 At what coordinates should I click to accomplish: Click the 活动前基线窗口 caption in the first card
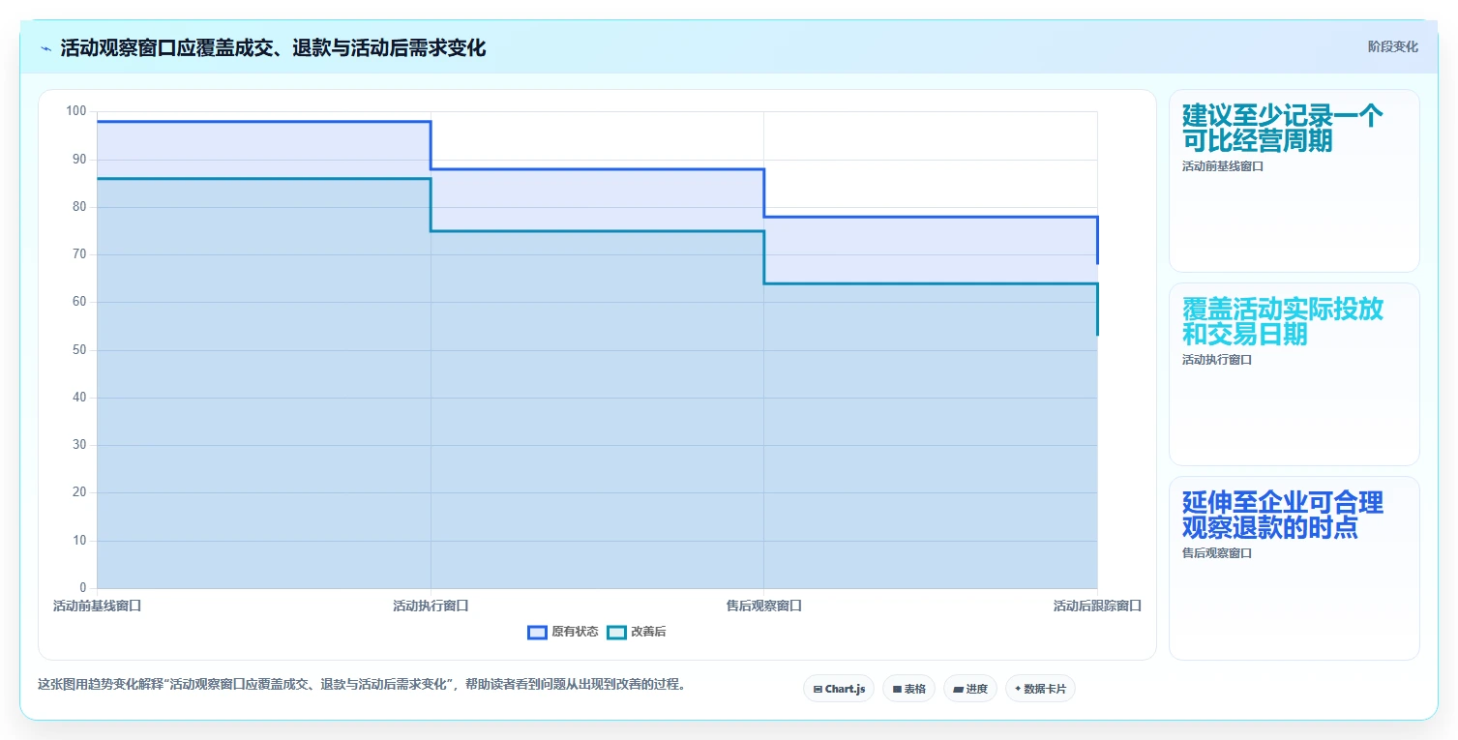pyautogui.click(x=1223, y=166)
